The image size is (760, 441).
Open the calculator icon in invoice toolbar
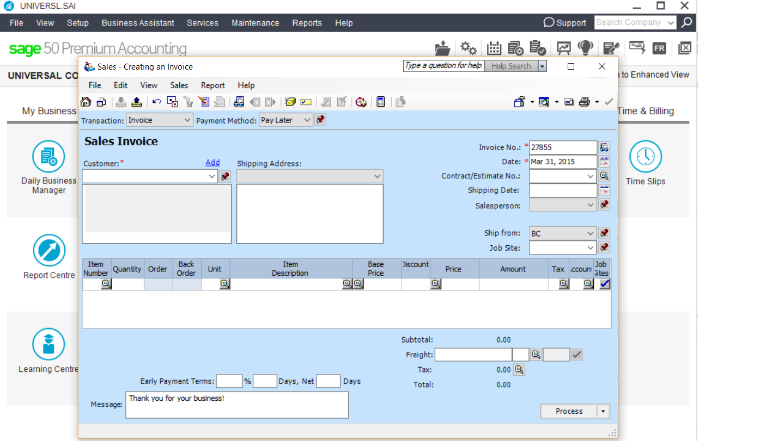pyautogui.click(x=381, y=102)
